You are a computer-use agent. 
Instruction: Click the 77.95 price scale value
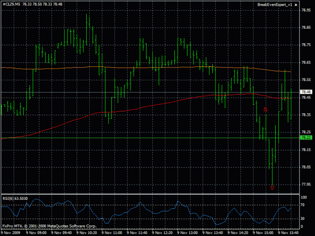pos(306,184)
